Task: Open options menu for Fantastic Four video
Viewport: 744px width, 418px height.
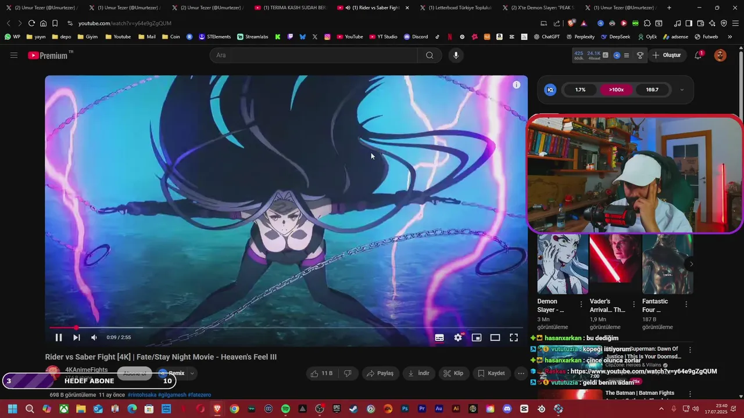Action: click(686, 304)
